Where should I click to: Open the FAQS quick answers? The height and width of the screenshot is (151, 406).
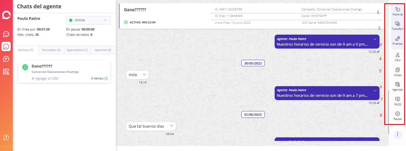point(397,101)
